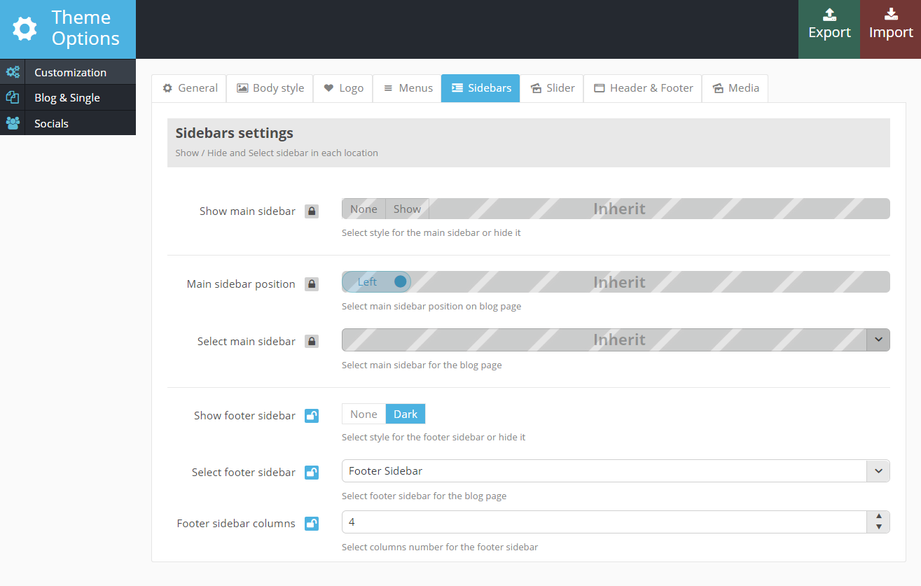Expand the Select main sidebar dropdown arrow
Image resolution: width=921 pixels, height=586 pixels.
[x=878, y=340]
